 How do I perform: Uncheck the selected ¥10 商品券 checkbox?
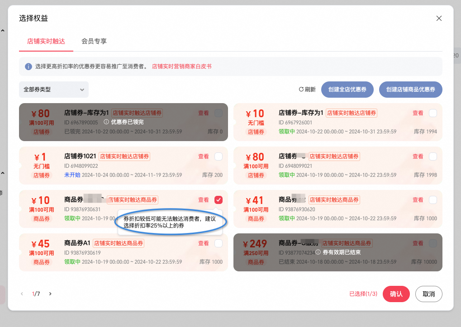tap(219, 200)
